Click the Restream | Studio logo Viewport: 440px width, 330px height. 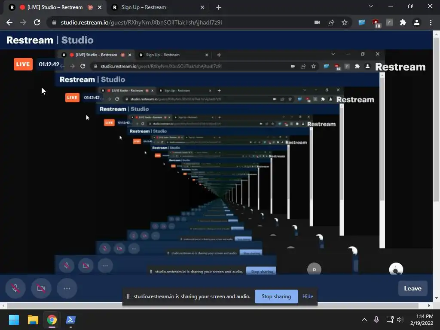coord(50,40)
